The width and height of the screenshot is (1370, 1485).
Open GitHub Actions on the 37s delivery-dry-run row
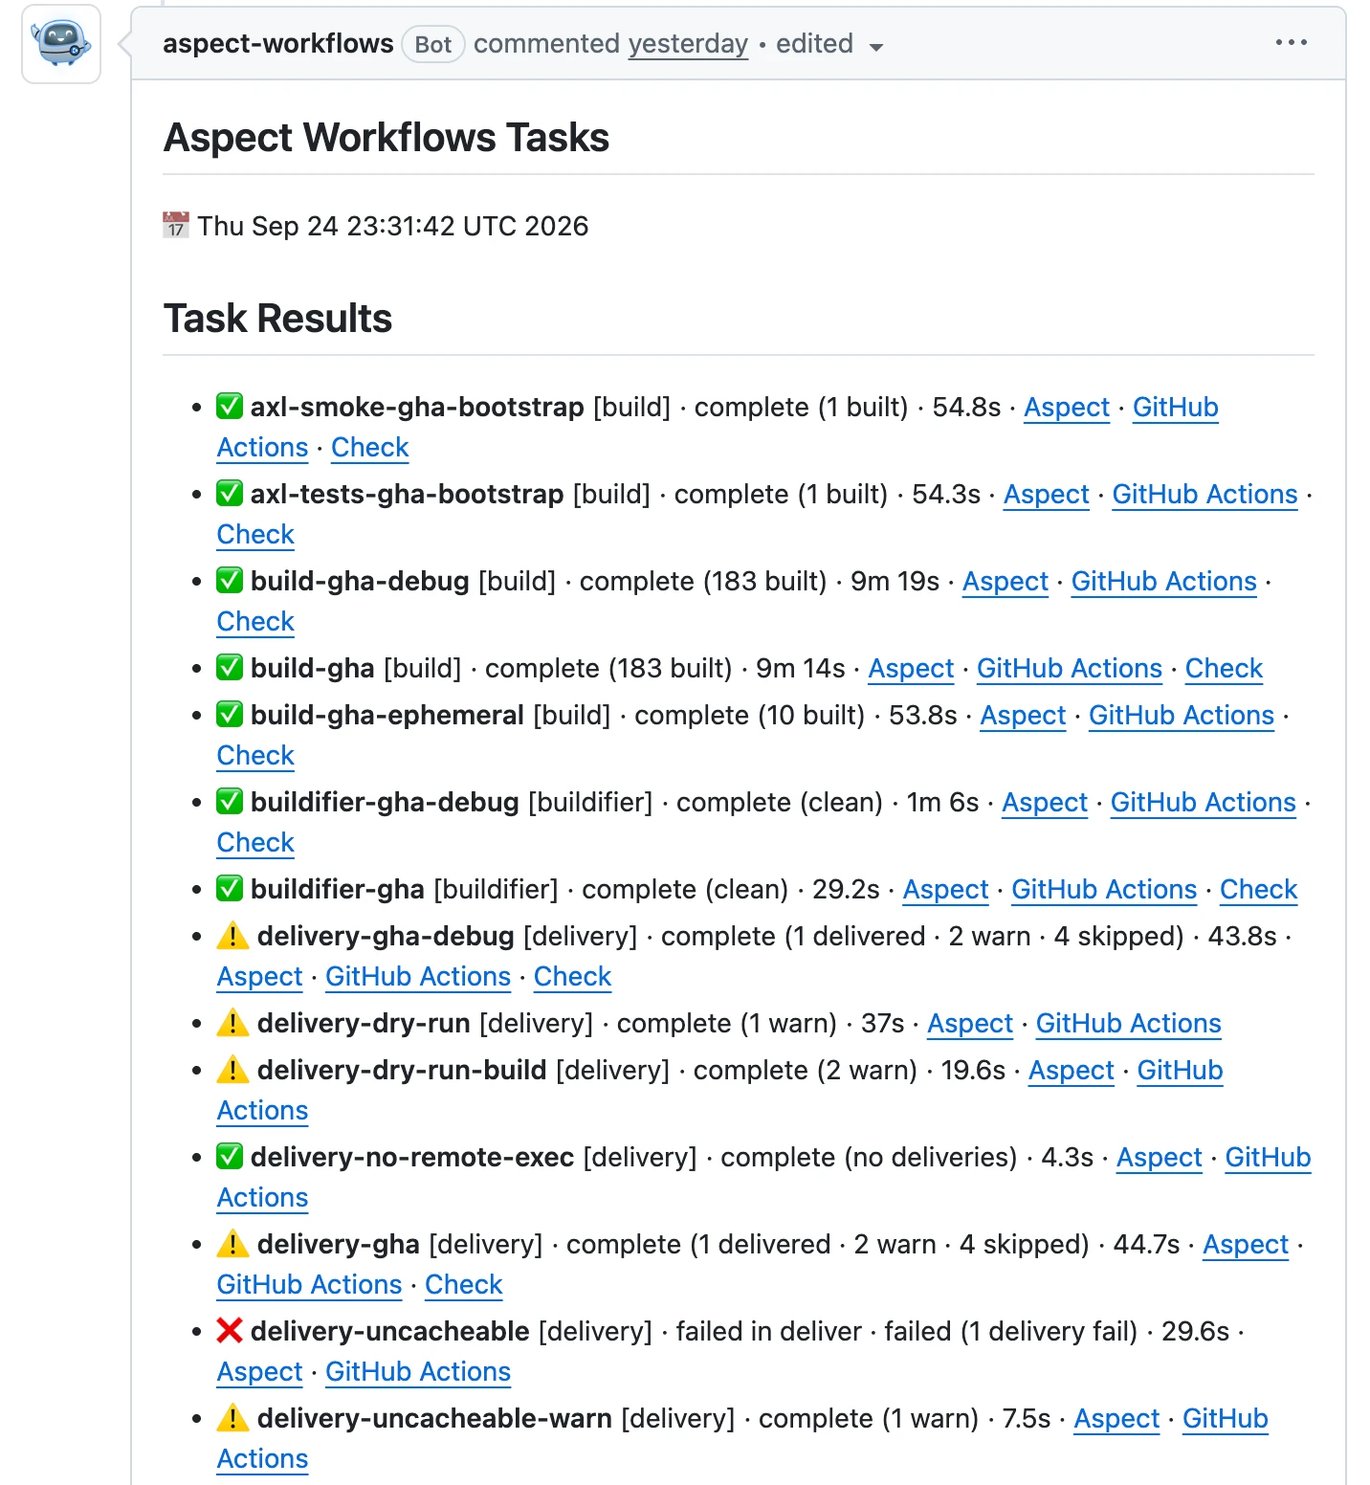(x=1129, y=1024)
